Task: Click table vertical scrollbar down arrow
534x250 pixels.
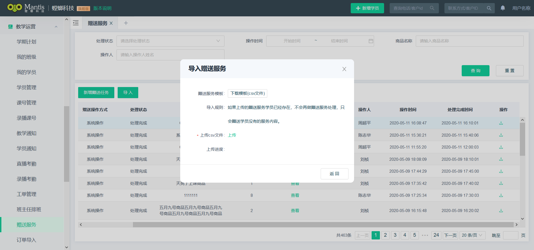Action: click(522, 219)
